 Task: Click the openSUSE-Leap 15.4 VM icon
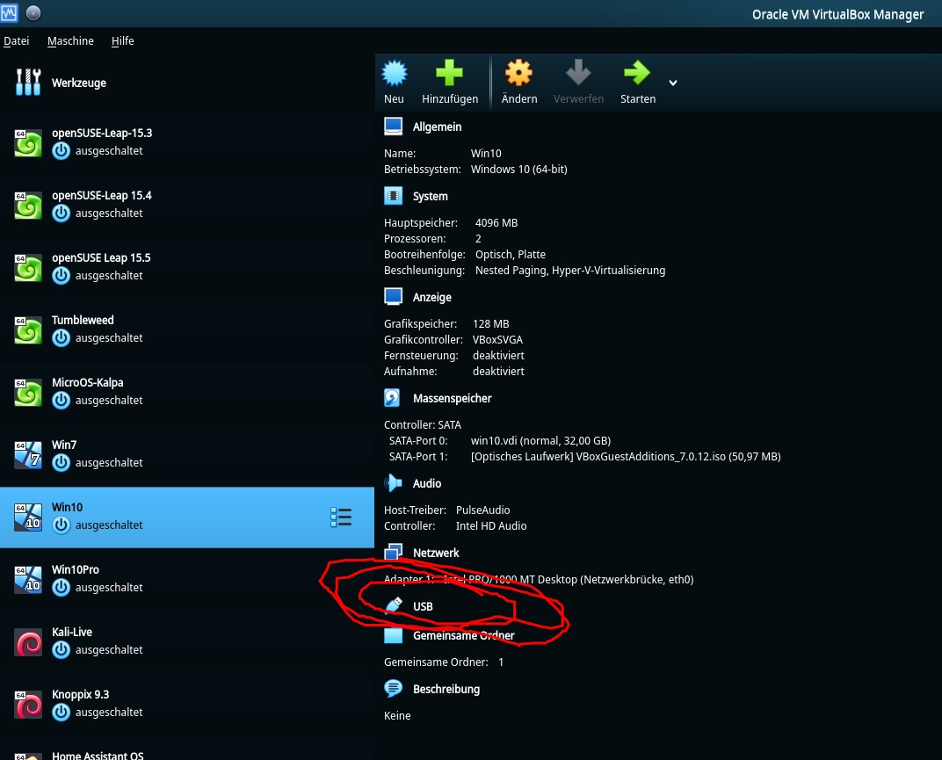(x=28, y=205)
